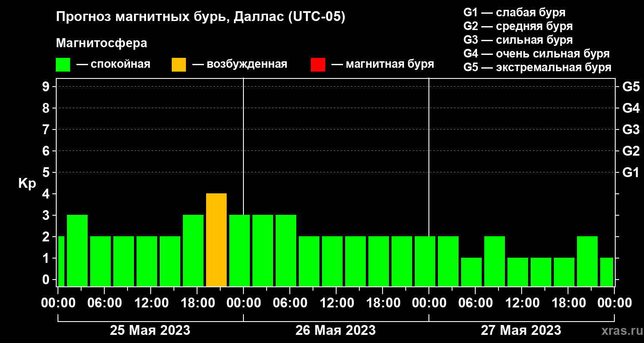Click the orange возбужденная legend swatch
644x343 pixels.
pyautogui.click(x=179, y=65)
